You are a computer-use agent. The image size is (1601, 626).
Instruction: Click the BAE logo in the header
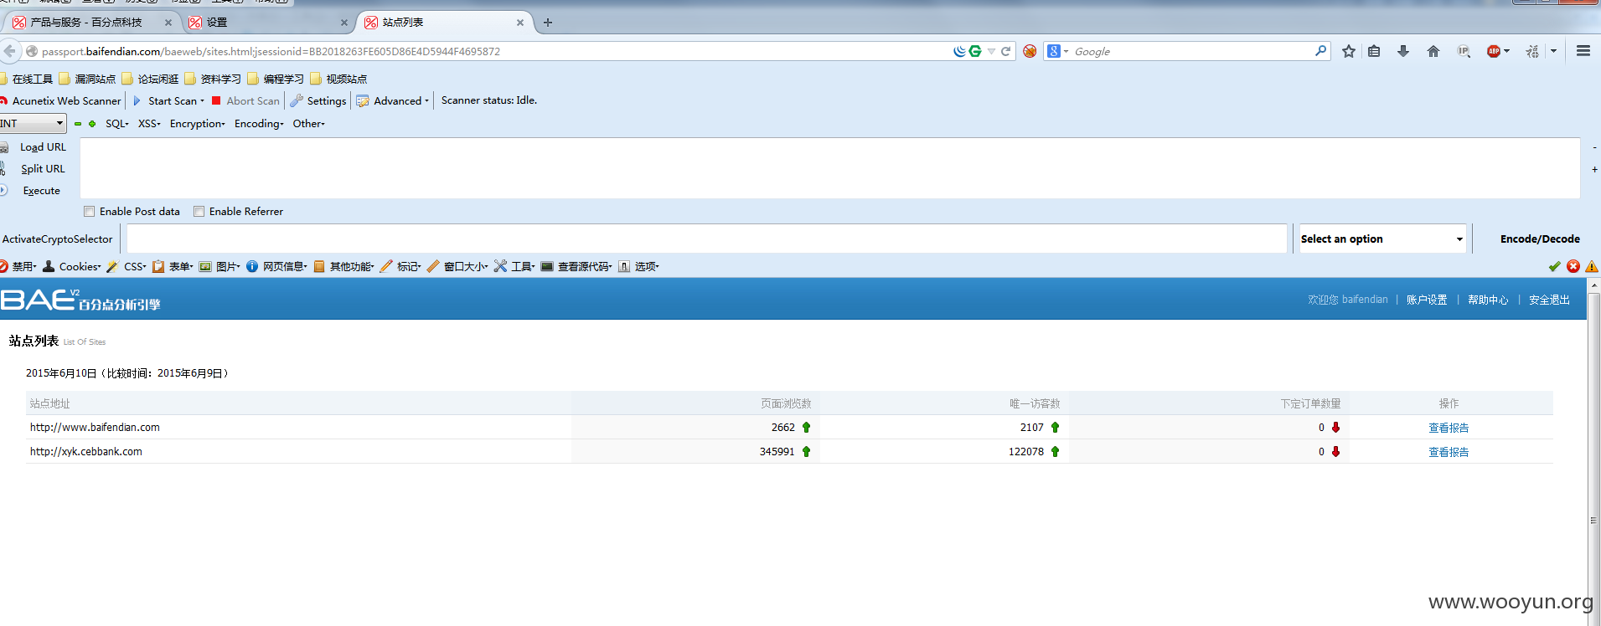80,300
